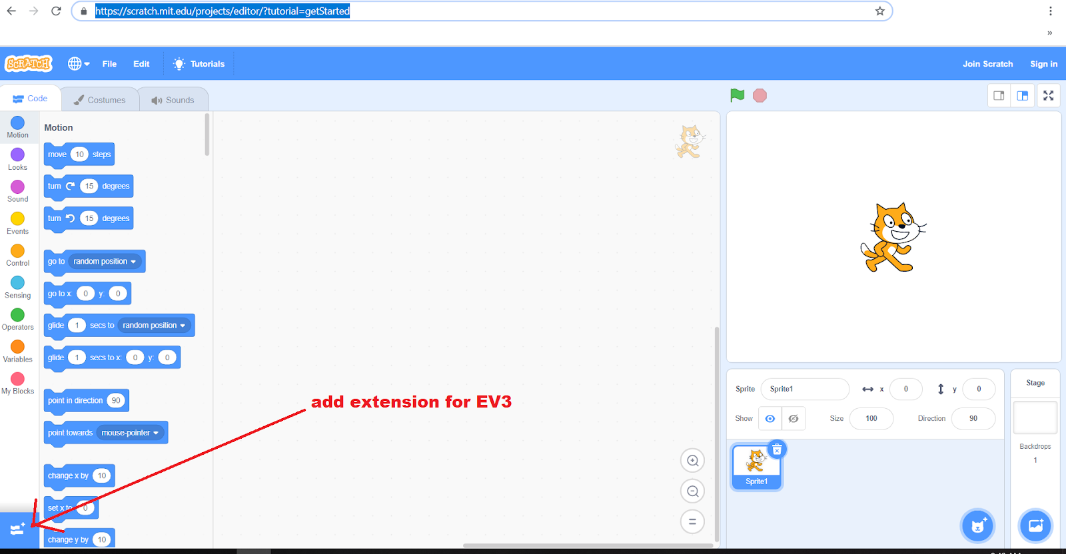
Task: Select the Events block category
Action: click(x=18, y=223)
